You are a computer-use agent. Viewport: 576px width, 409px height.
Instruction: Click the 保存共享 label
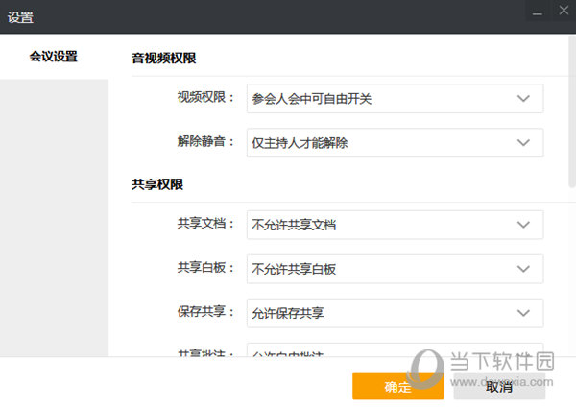pos(205,312)
